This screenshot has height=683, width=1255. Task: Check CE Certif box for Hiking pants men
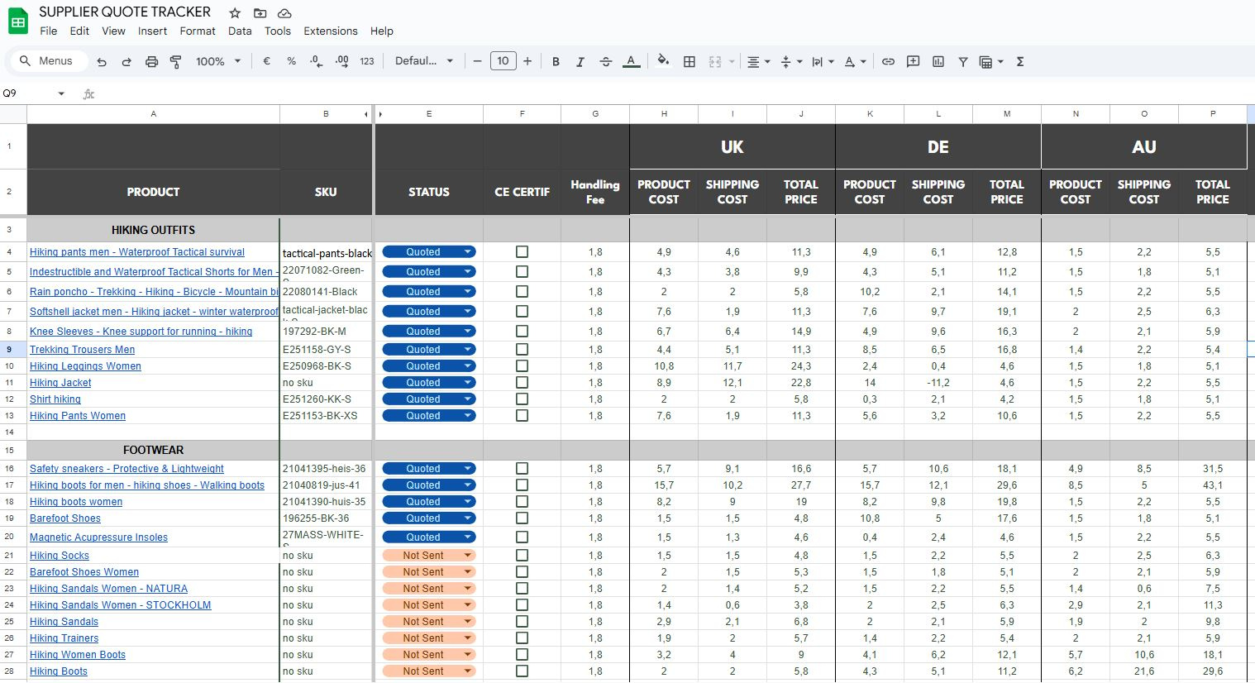coord(522,251)
